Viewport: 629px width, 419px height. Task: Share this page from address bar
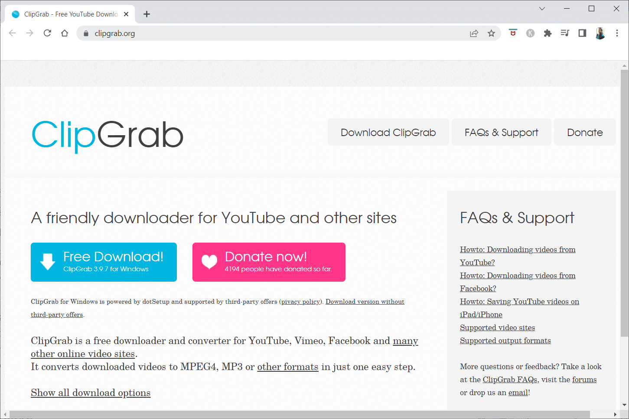[x=474, y=33]
